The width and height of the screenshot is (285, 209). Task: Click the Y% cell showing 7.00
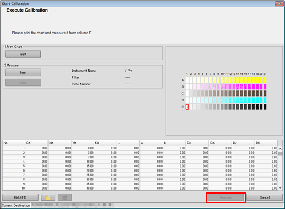(x=83, y=157)
